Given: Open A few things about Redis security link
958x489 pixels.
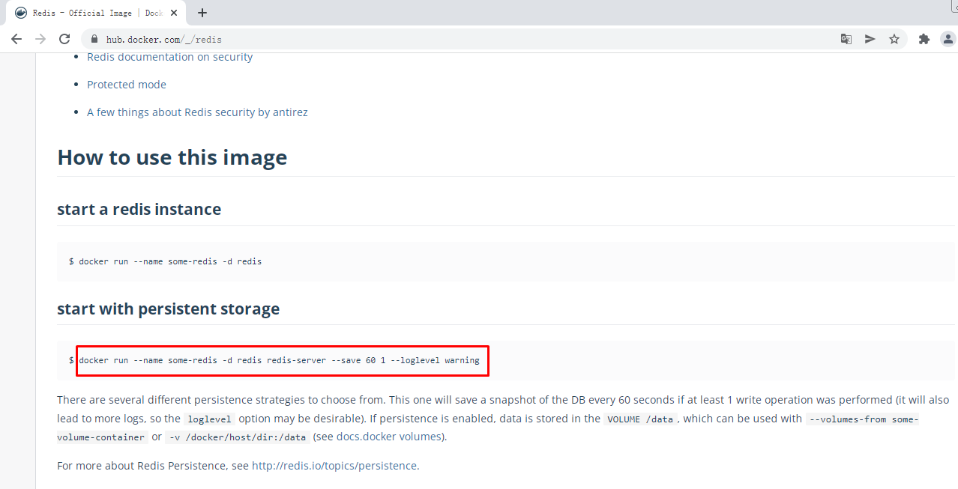Looking at the screenshot, I should coord(197,112).
